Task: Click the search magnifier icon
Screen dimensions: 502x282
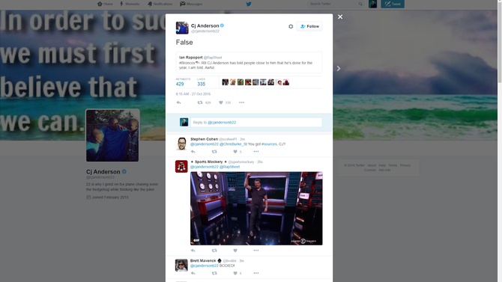Action: (x=360, y=4)
